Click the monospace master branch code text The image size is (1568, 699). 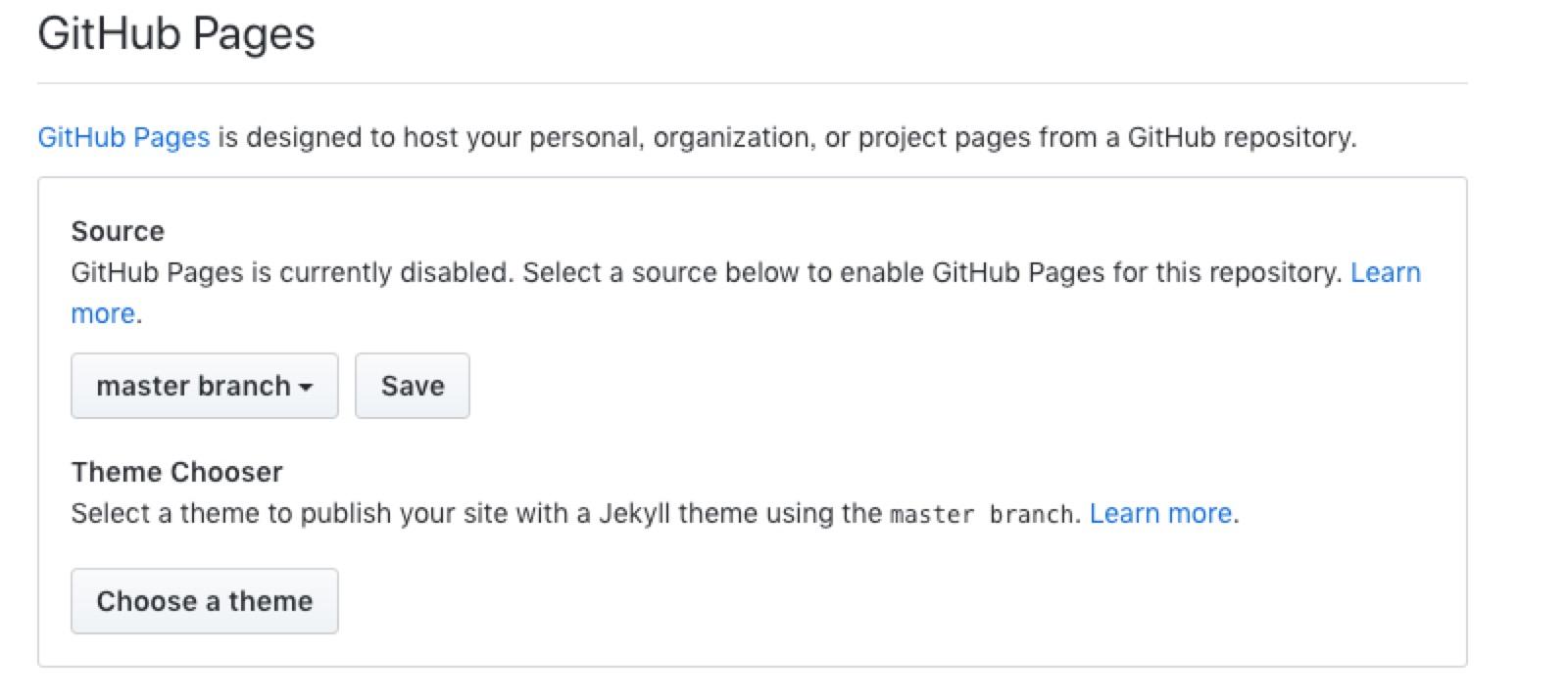coord(981,515)
